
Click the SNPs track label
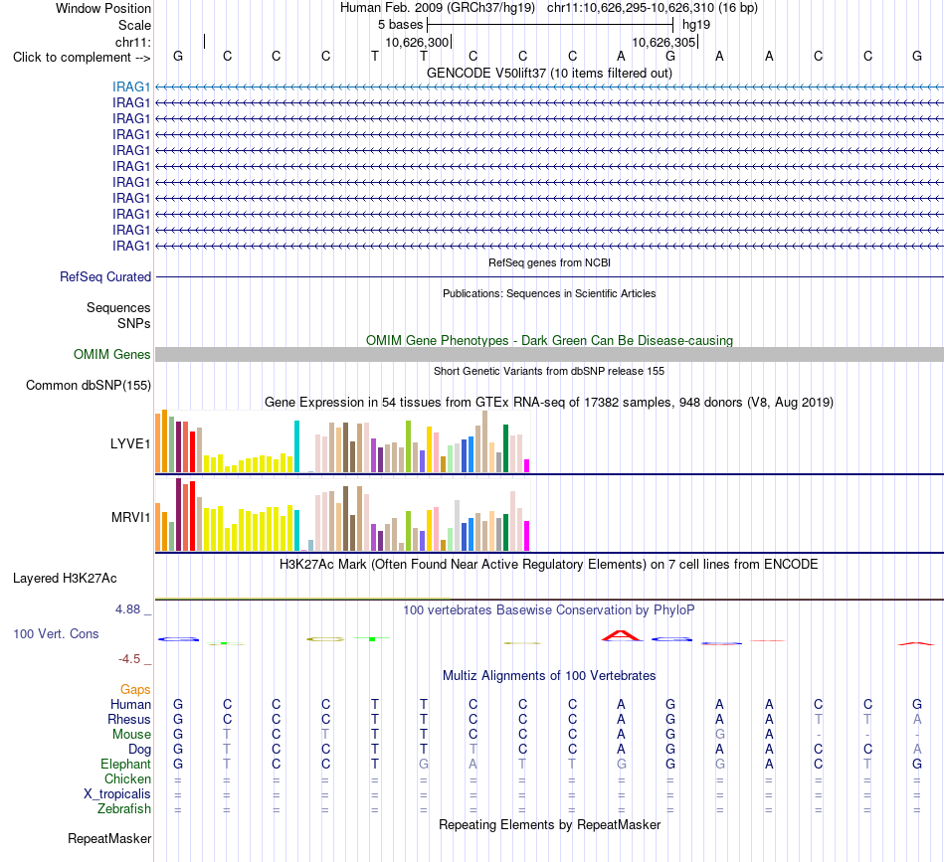coord(134,323)
